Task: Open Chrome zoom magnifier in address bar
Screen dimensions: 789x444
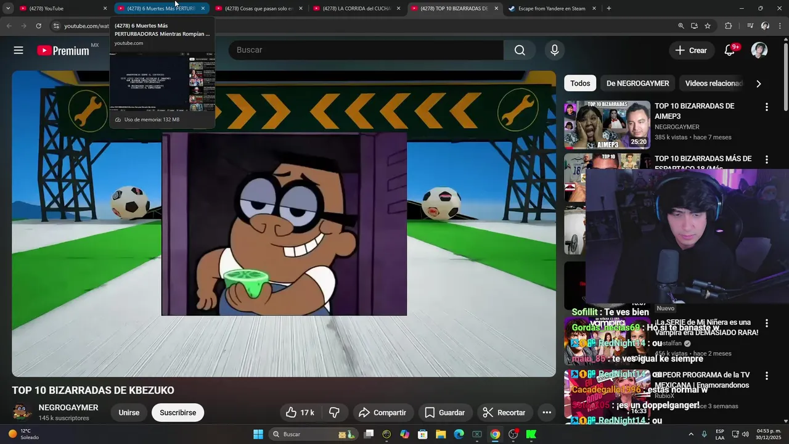Action: [681, 26]
